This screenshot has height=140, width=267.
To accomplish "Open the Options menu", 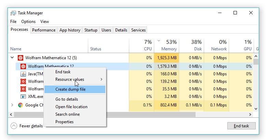I will click(x=28, y=22).
